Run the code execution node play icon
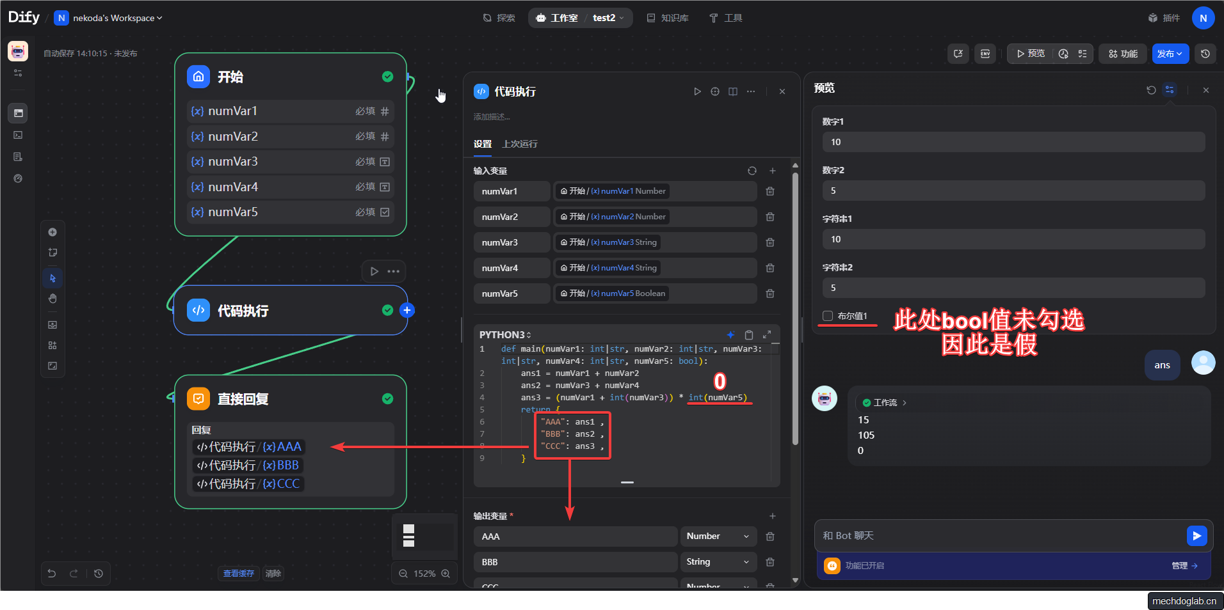The height and width of the screenshot is (610, 1224). tap(697, 91)
